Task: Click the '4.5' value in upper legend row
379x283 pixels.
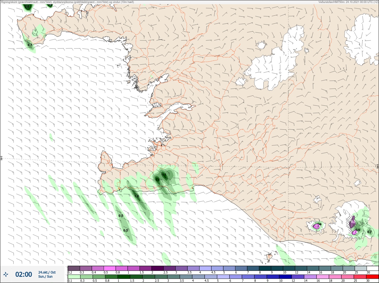Action: click(x=213, y=272)
